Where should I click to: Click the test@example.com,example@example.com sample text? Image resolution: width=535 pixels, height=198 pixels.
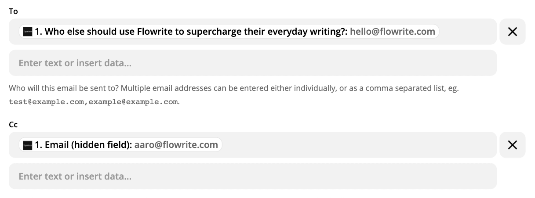(94, 102)
